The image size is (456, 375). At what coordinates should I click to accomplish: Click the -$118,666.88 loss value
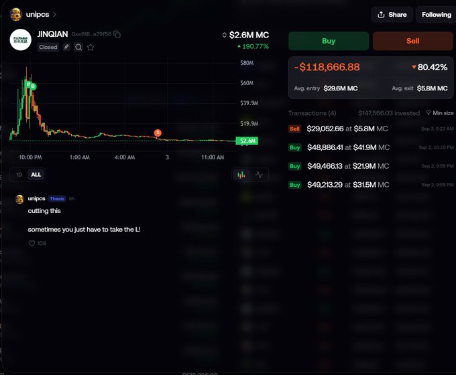[x=327, y=67]
